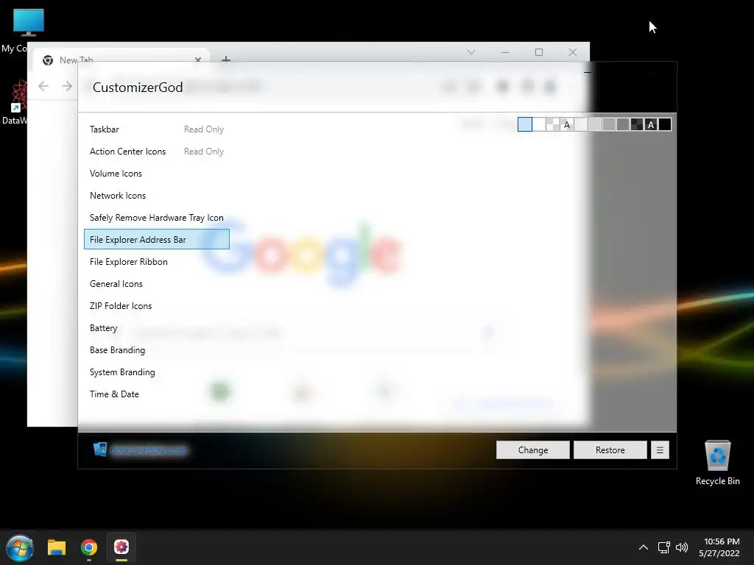
Task: Pick the light checkerboard background swatch
Action: [x=553, y=124]
